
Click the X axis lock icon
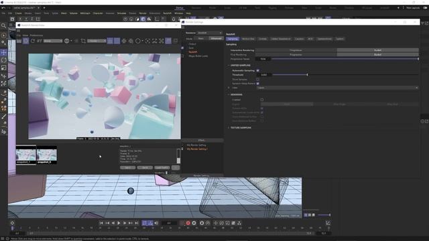[x=20, y=19]
